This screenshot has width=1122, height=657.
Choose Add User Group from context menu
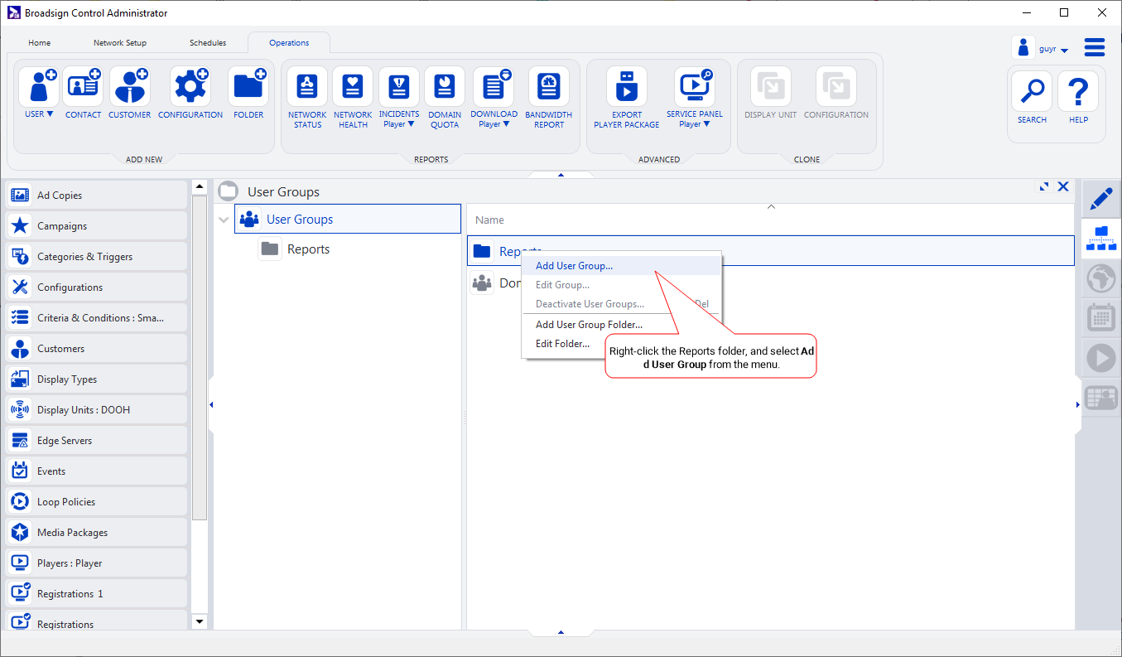621,266
